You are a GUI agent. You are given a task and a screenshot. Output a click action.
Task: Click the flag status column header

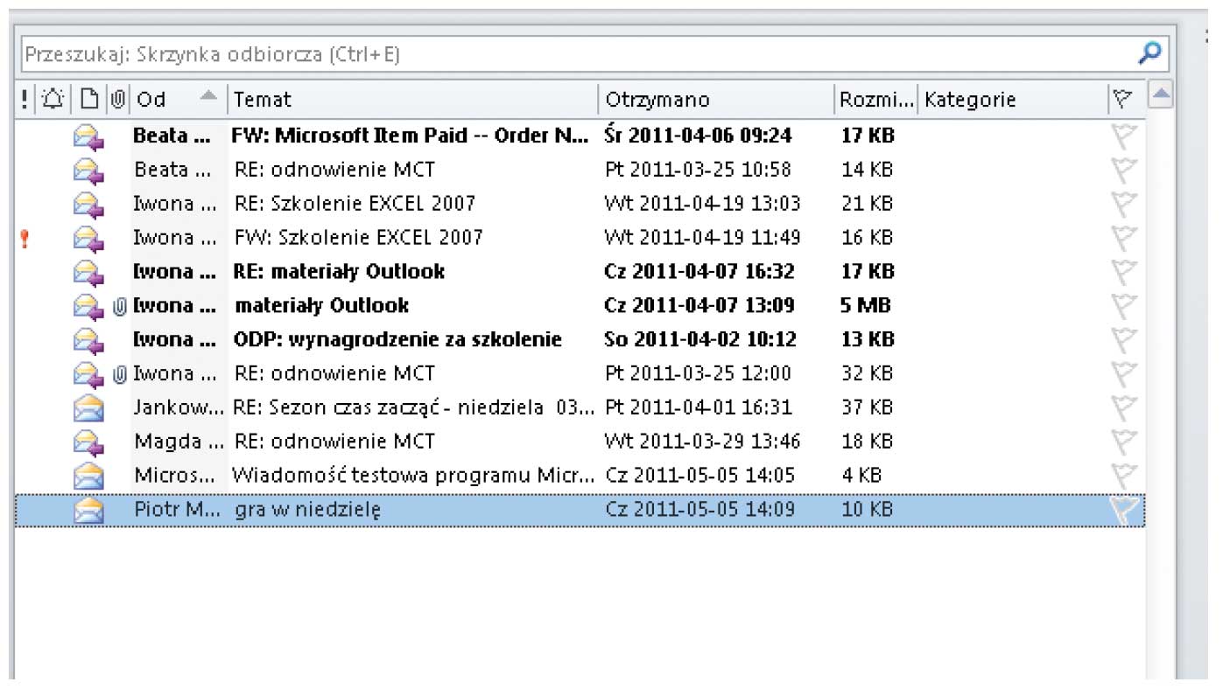1121,100
